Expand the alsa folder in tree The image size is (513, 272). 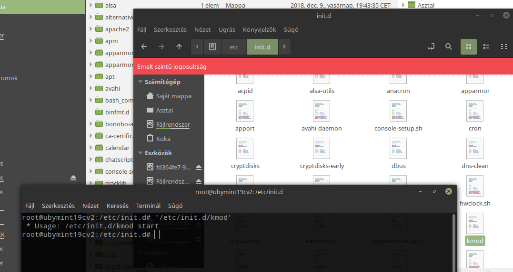pyautogui.click(x=91, y=5)
